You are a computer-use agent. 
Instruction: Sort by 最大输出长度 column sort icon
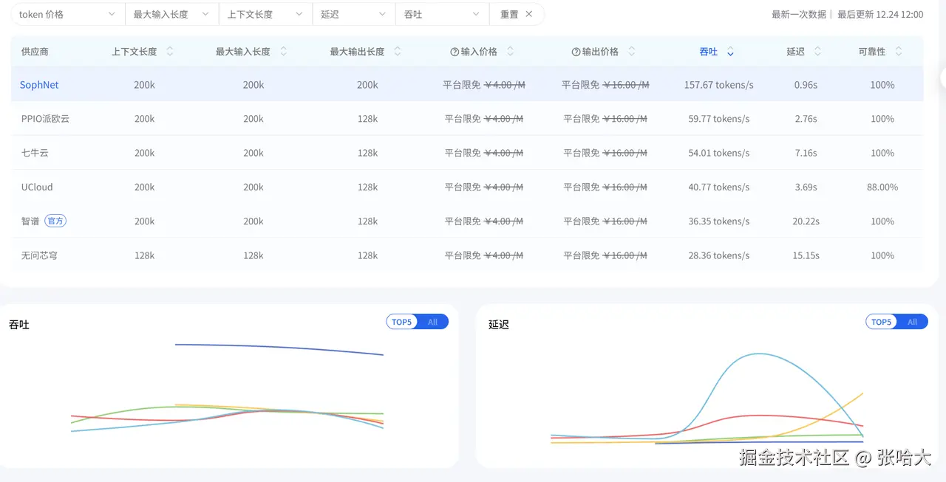[x=398, y=52]
